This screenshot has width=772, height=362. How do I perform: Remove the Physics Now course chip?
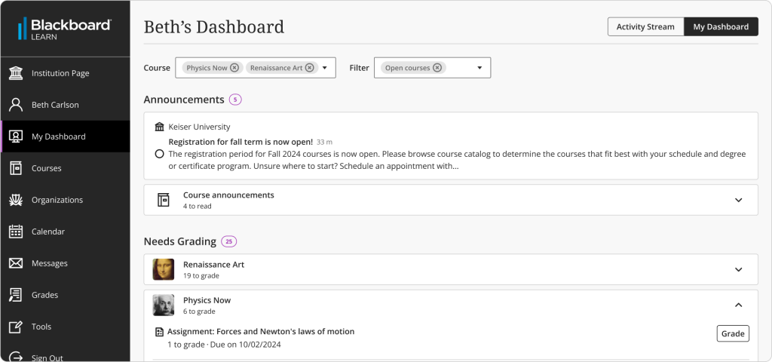234,68
